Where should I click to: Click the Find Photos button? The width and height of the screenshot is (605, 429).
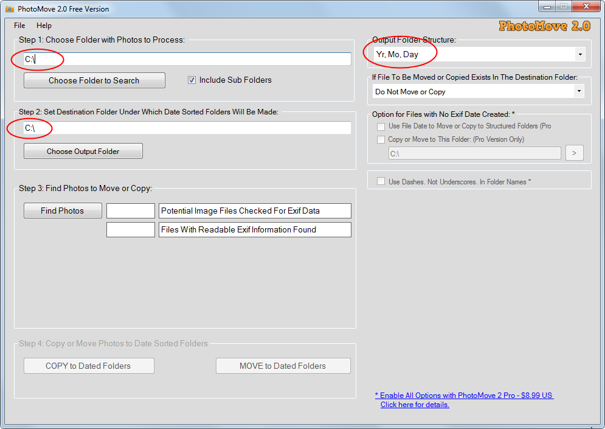(63, 211)
